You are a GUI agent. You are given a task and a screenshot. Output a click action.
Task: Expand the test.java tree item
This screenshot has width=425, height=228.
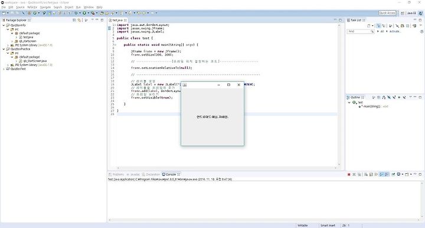coord(17,37)
